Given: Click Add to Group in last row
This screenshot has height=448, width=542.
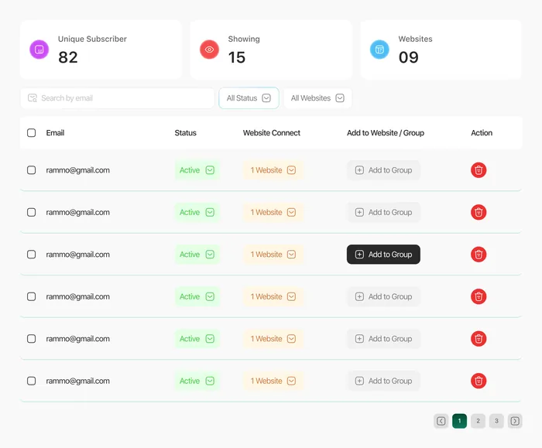Looking at the screenshot, I should tap(383, 381).
